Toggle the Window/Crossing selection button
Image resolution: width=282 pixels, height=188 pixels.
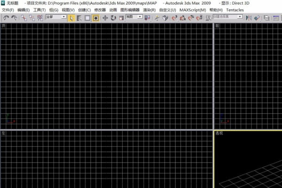[x=96, y=18]
